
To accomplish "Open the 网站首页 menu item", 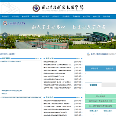I will click(5, 16).
